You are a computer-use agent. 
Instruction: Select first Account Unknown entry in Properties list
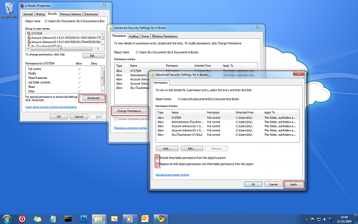63,38
